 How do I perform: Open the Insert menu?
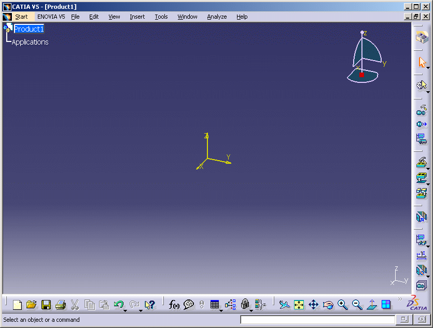click(x=137, y=17)
